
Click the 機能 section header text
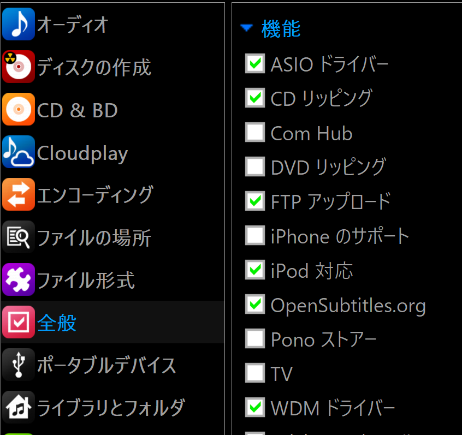click(281, 28)
